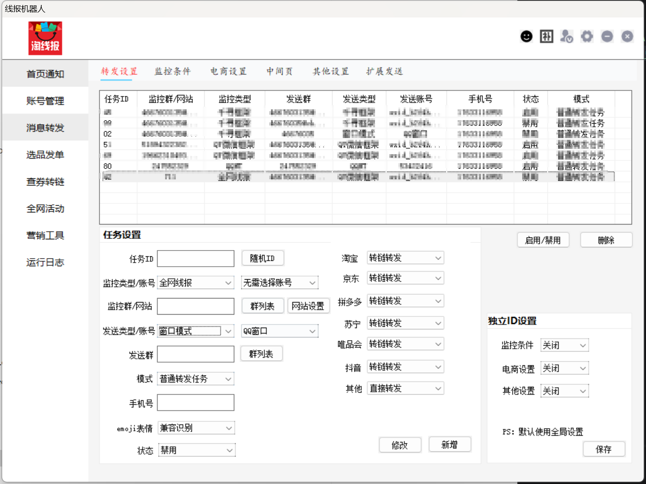Click the 随机ID button
646x484 pixels.
[x=262, y=258]
